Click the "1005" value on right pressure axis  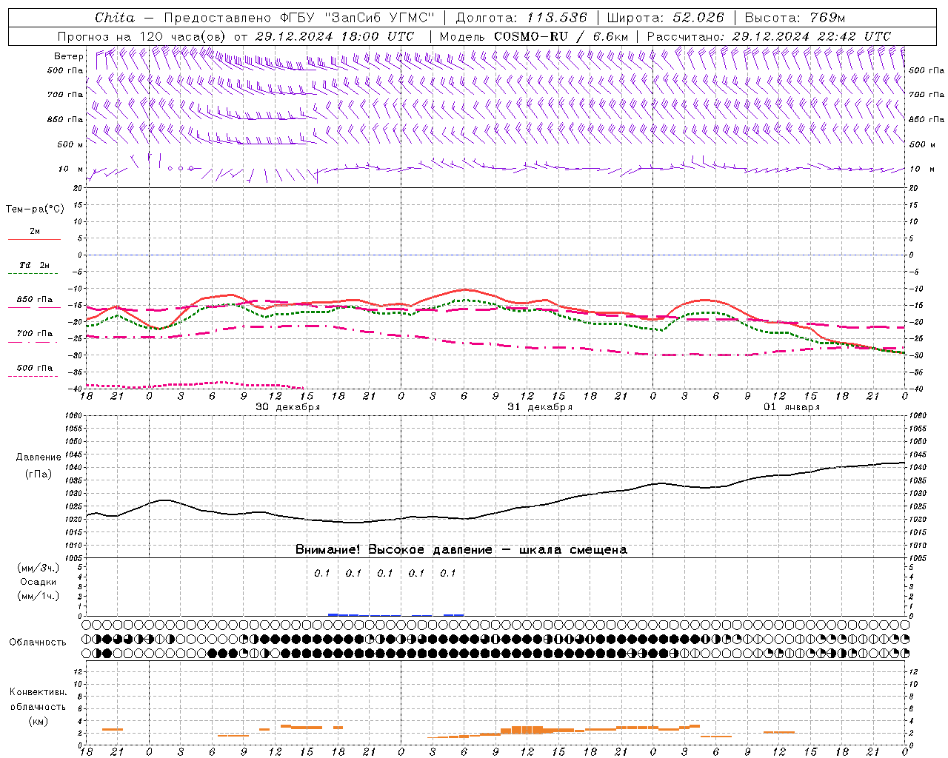(x=917, y=558)
